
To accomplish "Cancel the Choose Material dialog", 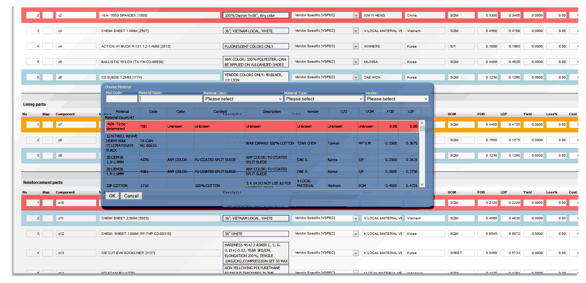I will click(131, 196).
